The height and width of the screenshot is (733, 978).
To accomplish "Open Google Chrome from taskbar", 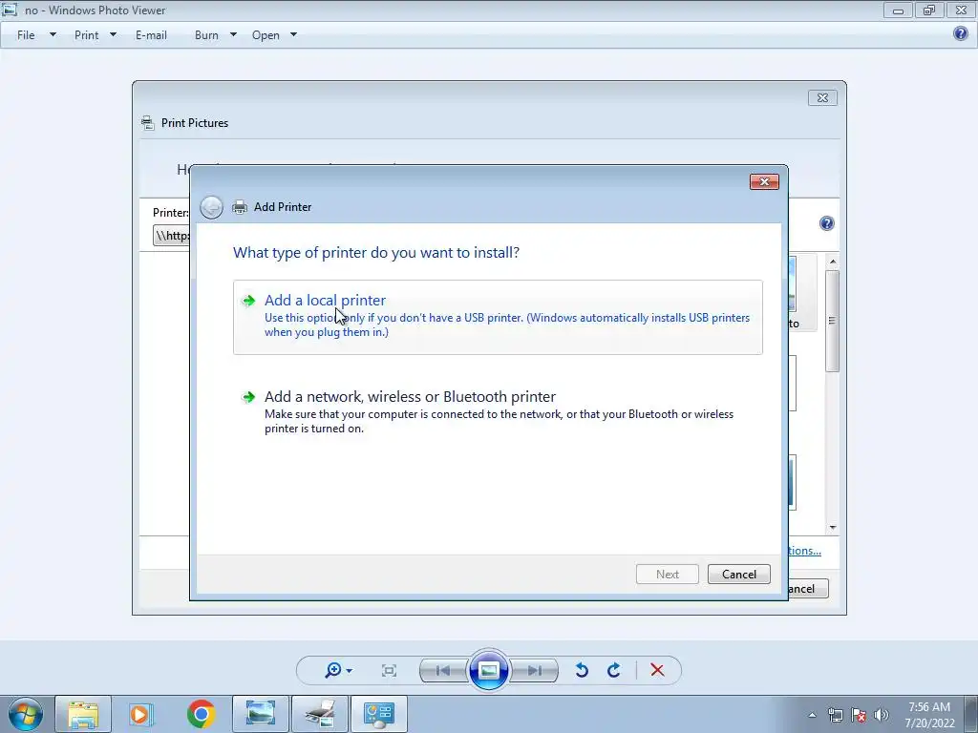I will coord(201,714).
